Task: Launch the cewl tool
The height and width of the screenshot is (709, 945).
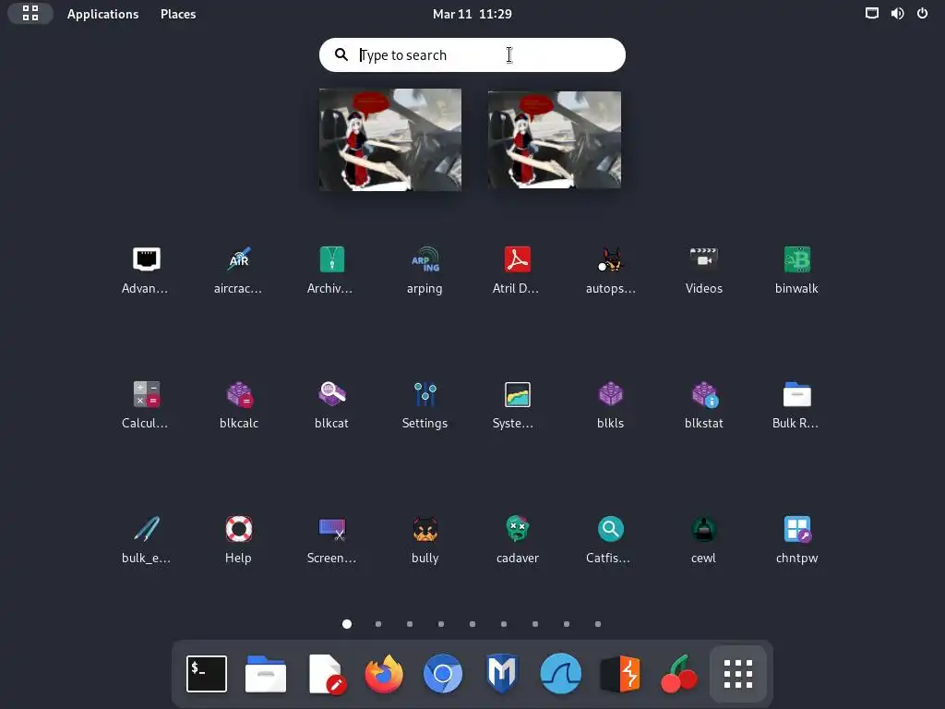Action: coord(703,529)
